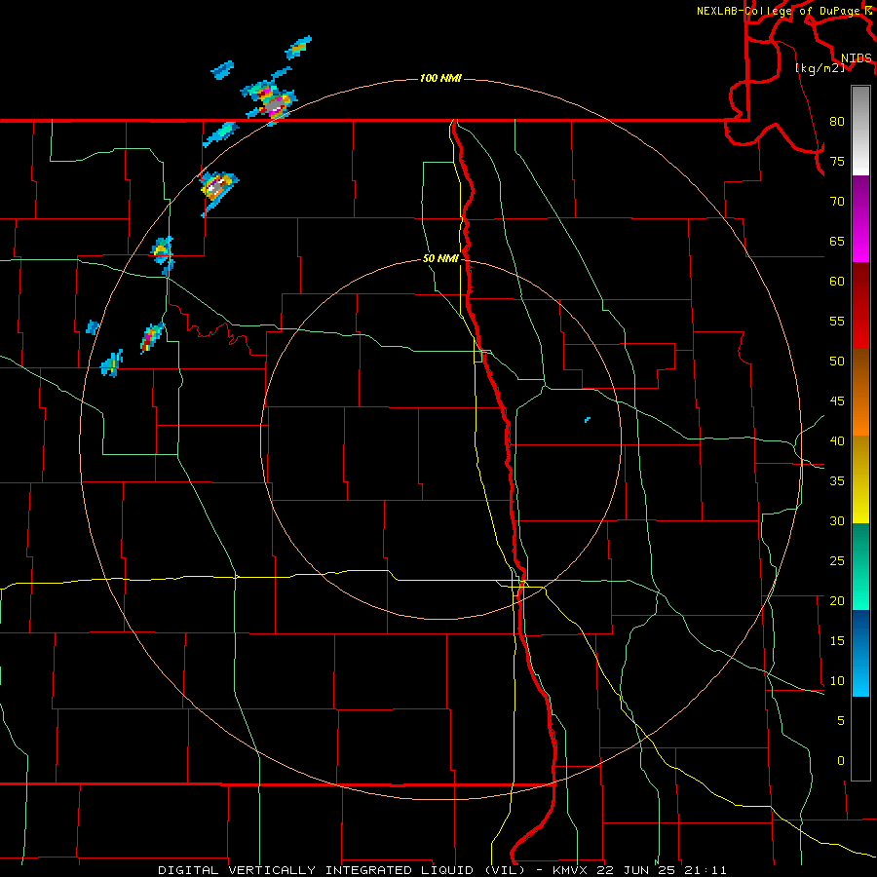Click the 40 value on the VIL scale
This screenshot has width=877, height=877.
coord(837,440)
